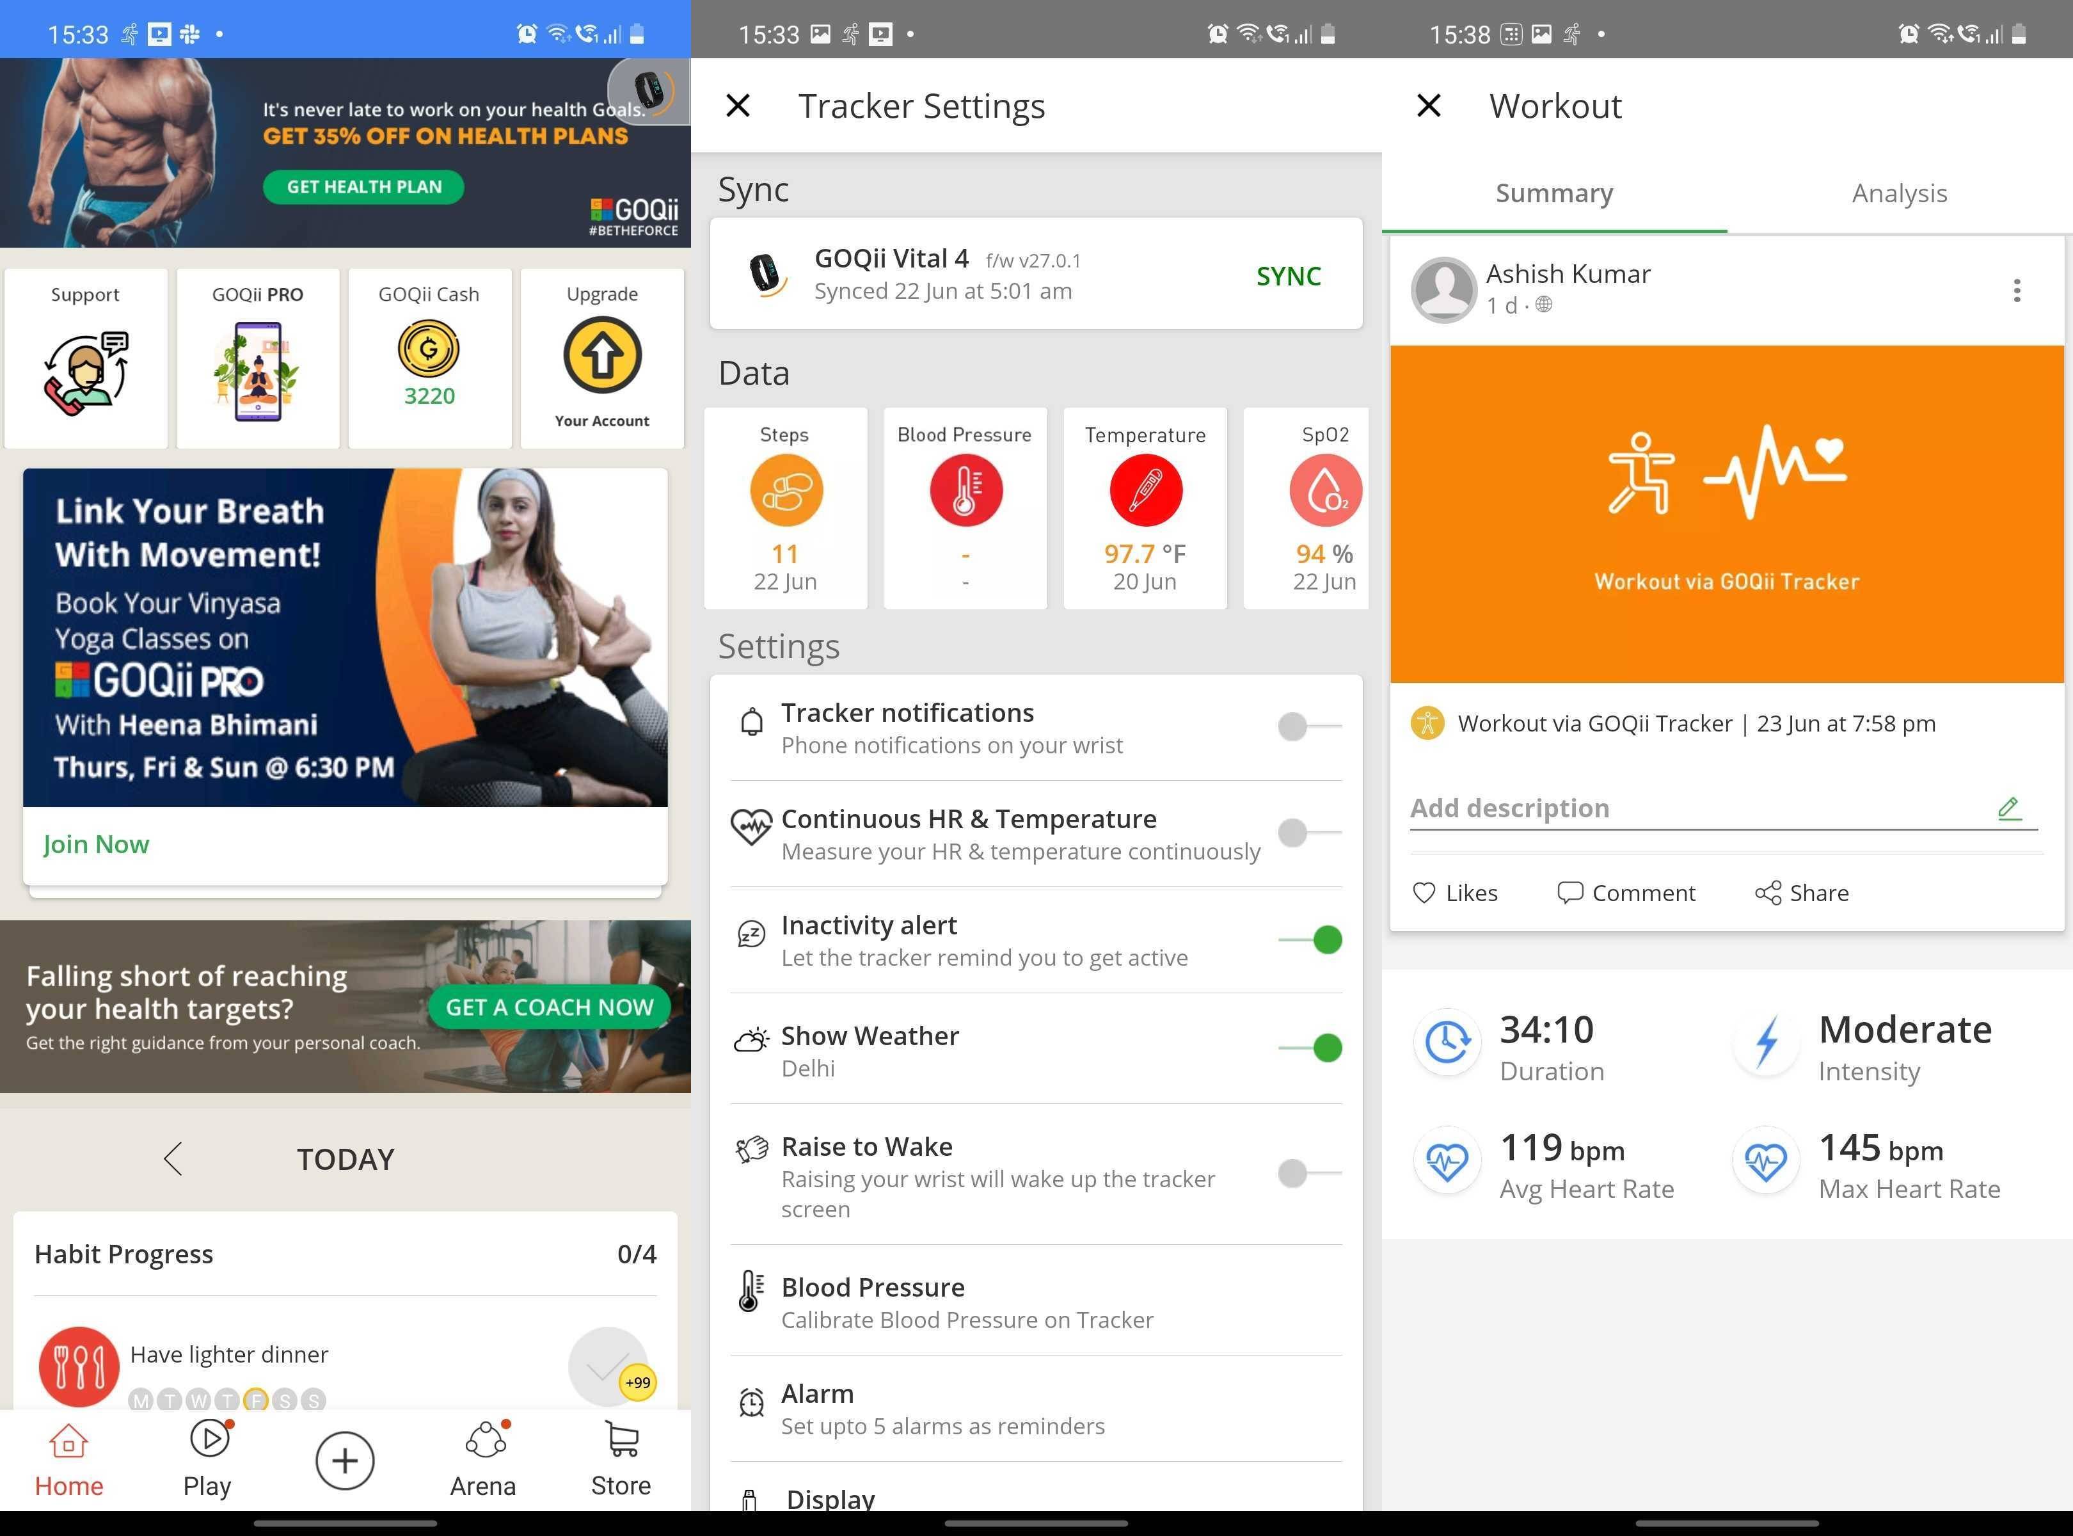Open the SpO2 data card
The height and width of the screenshot is (1536, 2073).
[x=1306, y=508]
